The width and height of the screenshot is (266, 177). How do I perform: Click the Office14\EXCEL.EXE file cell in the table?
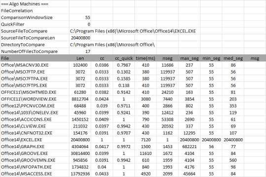34,140
